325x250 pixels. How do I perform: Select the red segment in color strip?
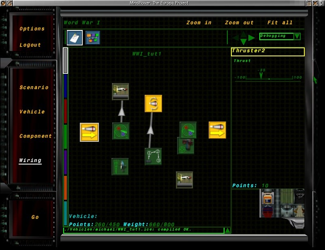(x=66, y=111)
